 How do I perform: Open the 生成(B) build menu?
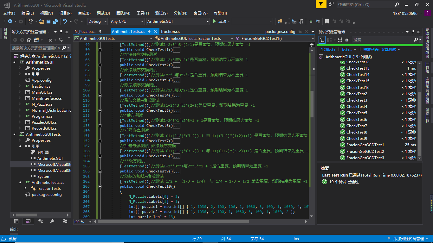tap(84, 13)
